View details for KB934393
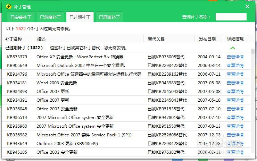Viewport: 257px width, 161px height. pyautogui.click(x=235, y=92)
